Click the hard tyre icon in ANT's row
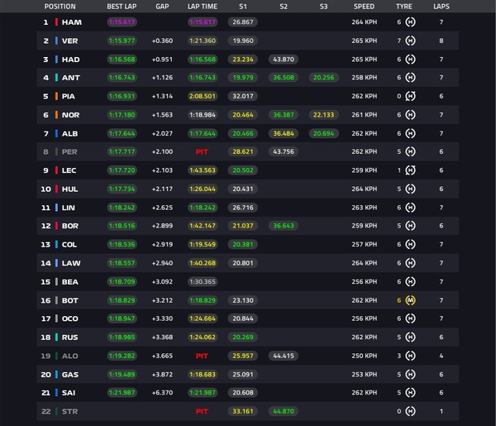The height and width of the screenshot is (426, 496). point(410,78)
